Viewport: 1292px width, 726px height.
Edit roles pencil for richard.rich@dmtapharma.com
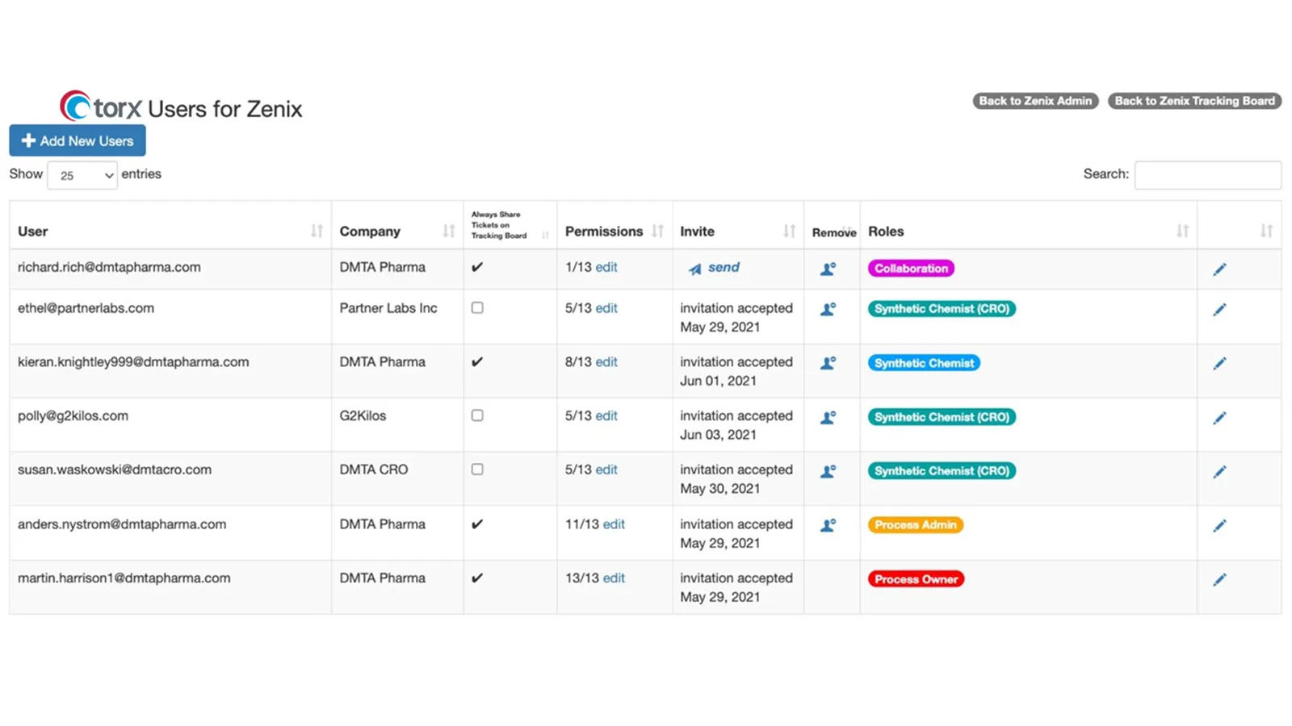1219,269
